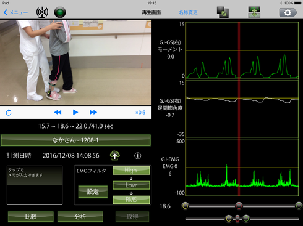This screenshot has height=226, width=303.
Task: Tap the Bluetooth icon in status bar
Action: [x=281, y=3]
